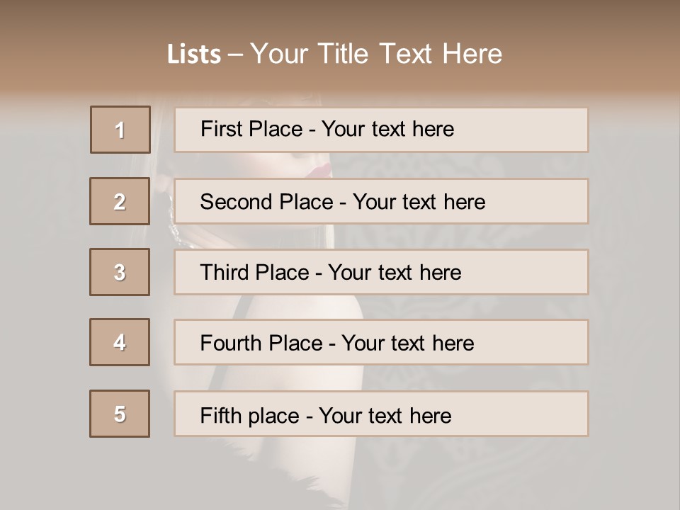Screen dimensions: 680x510
Task: Click "Your text here" in First Place row
Action: pyautogui.click(x=387, y=129)
